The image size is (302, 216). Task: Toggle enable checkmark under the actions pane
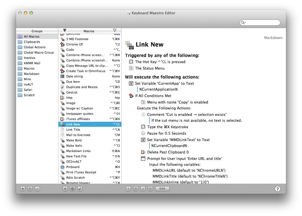coord(143,189)
